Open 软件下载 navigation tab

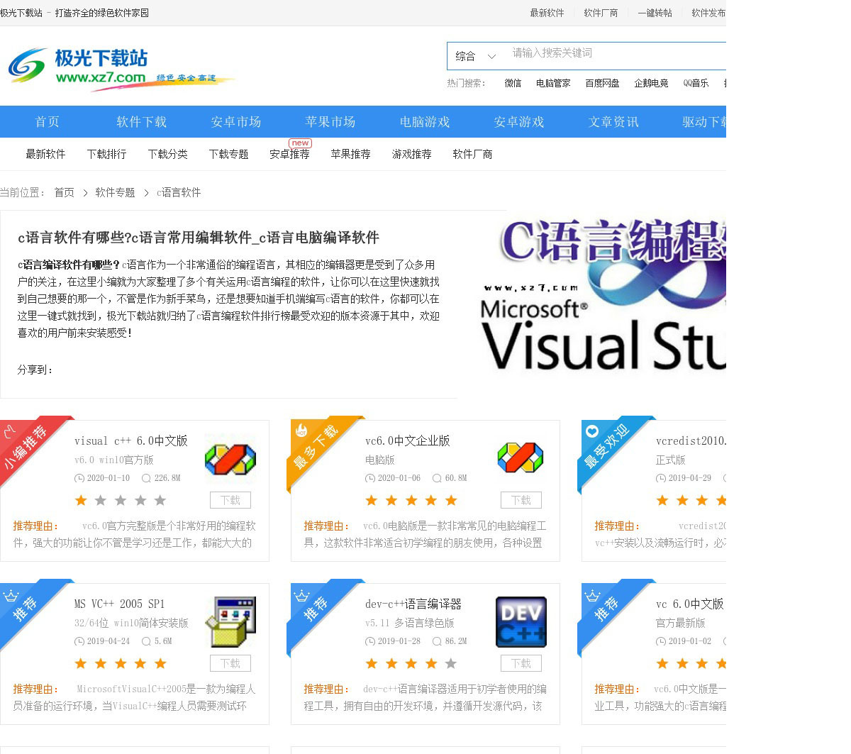coord(142,122)
